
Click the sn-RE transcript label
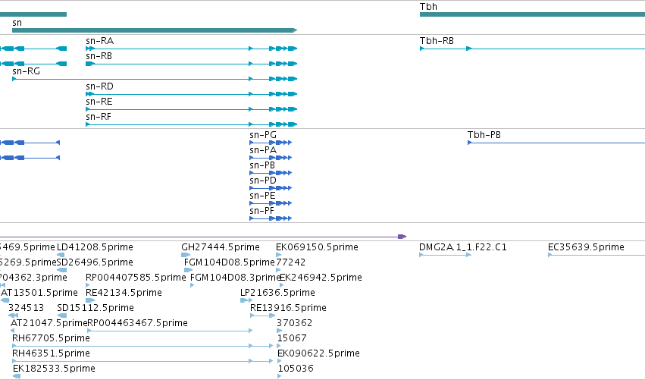click(x=99, y=102)
